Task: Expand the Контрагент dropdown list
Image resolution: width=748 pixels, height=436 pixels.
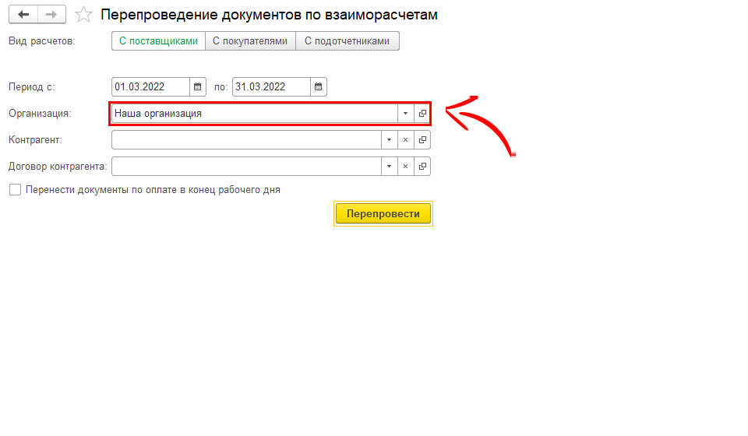Action: 389,140
